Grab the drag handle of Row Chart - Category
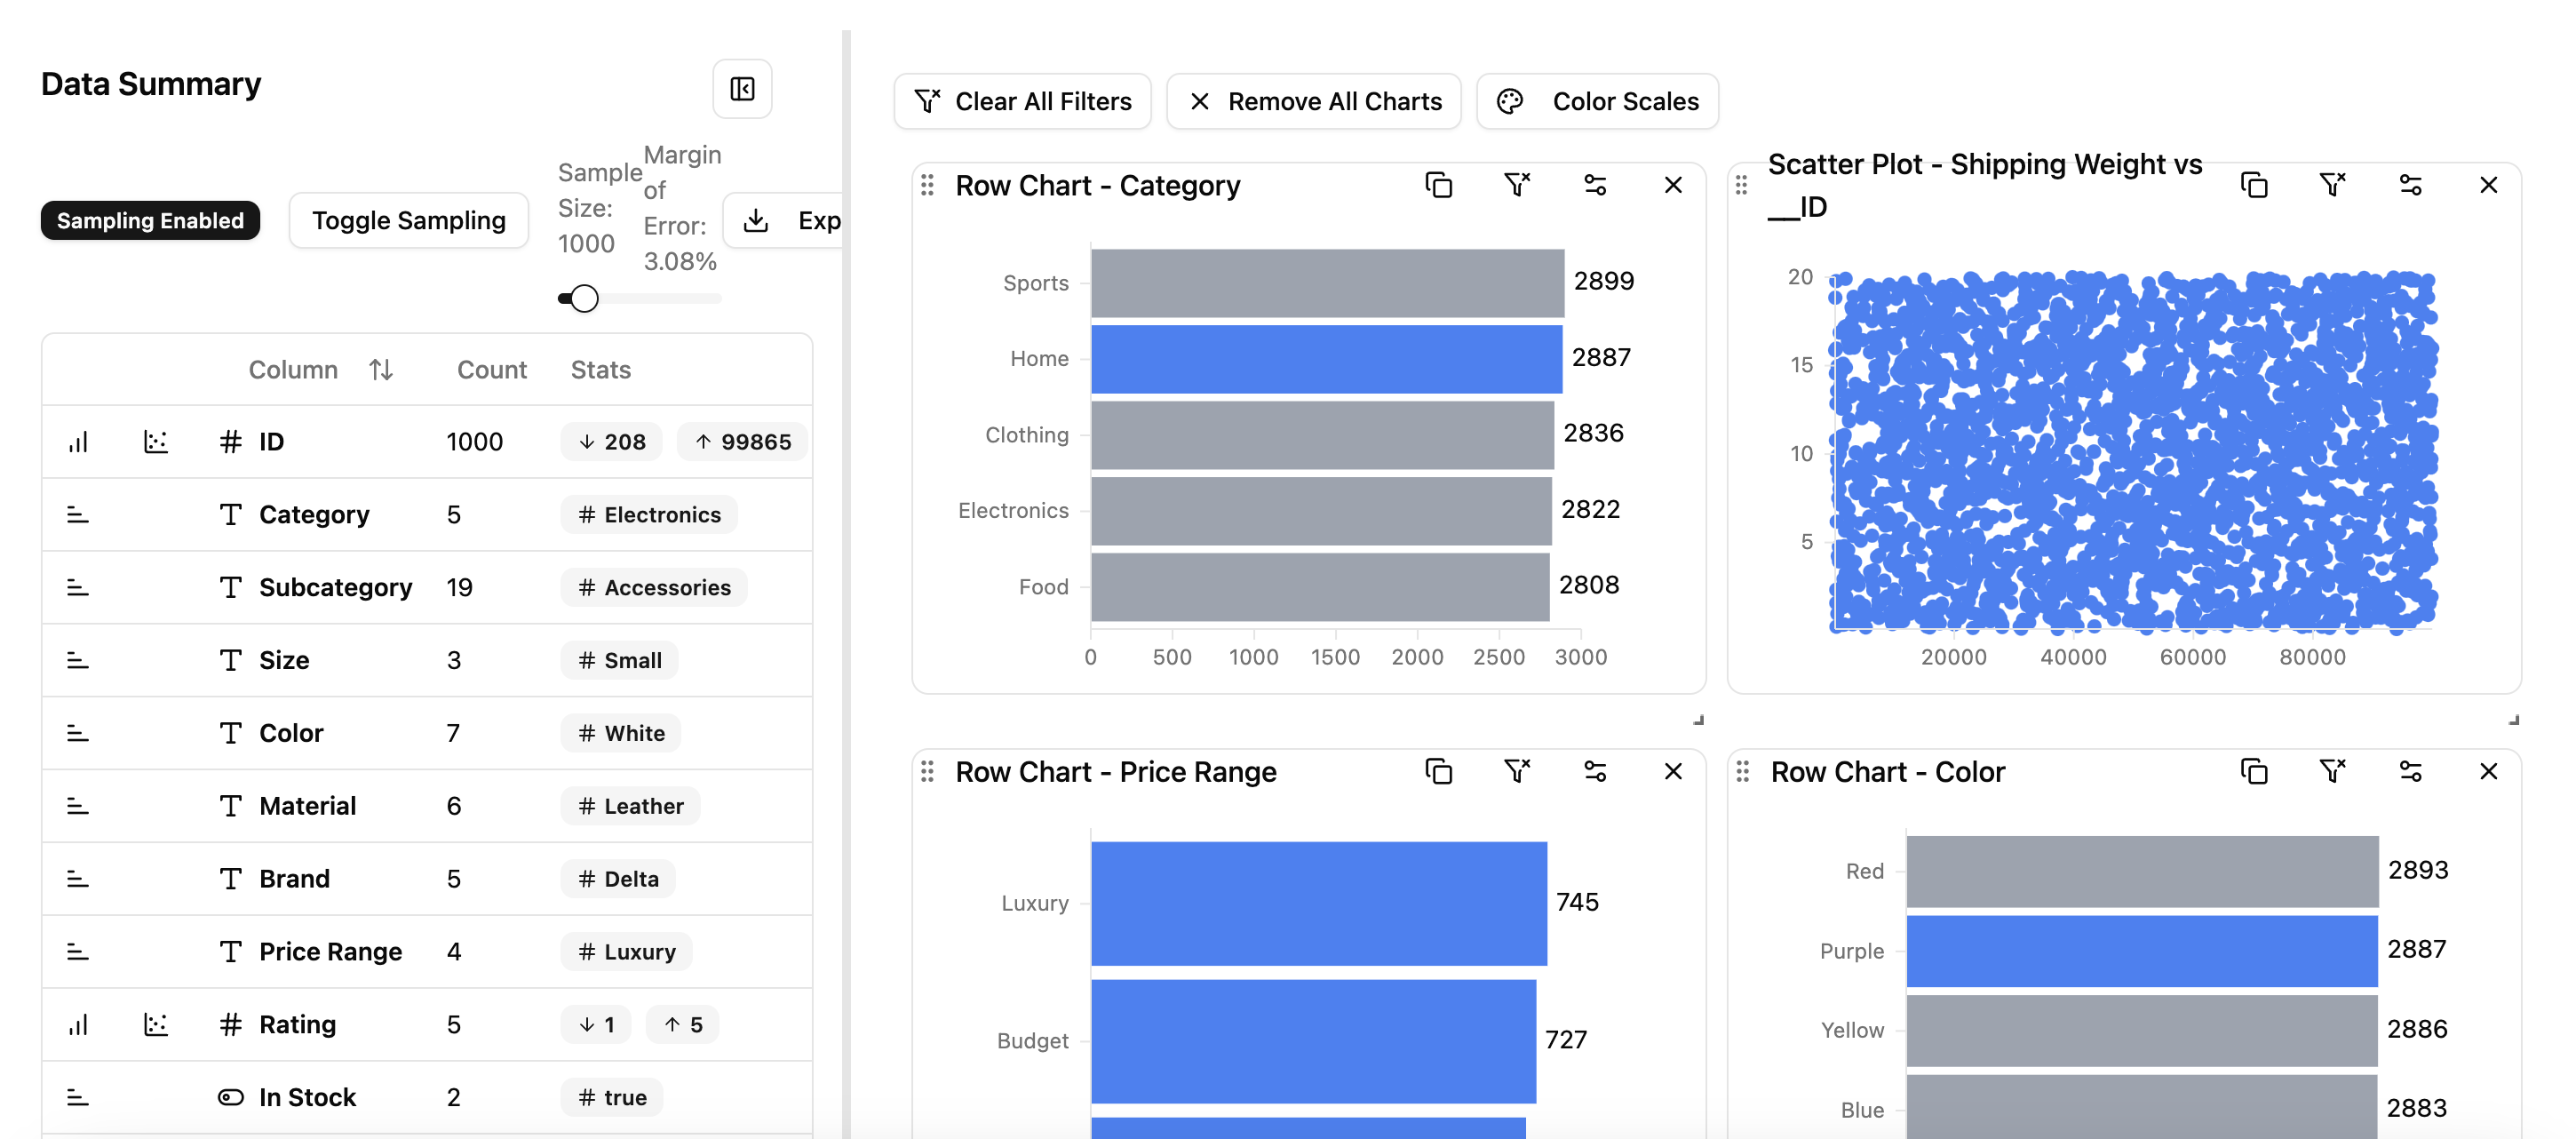 tap(927, 185)
